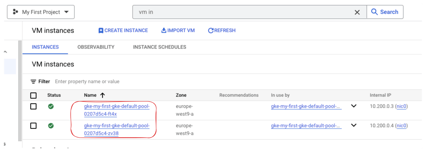Sort by Name using the arrow icon
The width and height of the screenshot is (426, 152).
pyautogui.click(x=103, y=95)
